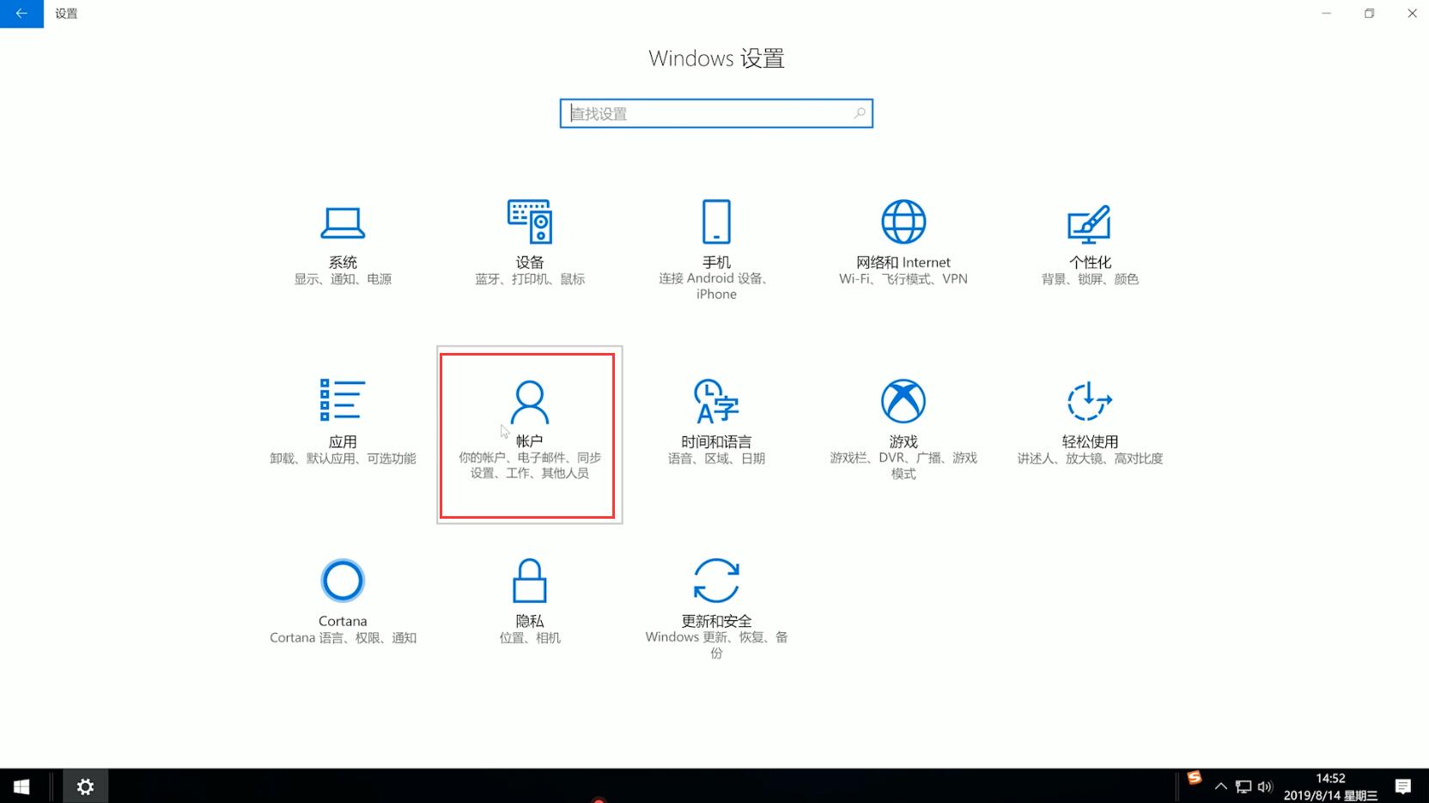
Task: Close the 设置 window
Action: pos(1412,14)
